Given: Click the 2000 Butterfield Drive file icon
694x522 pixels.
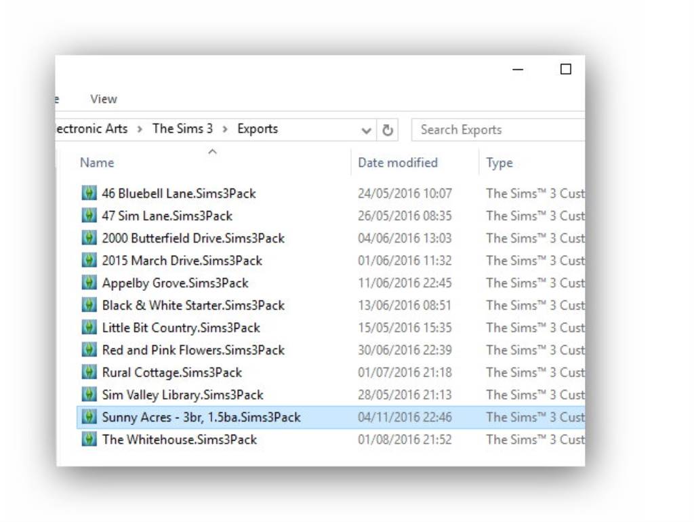Looking at the screenshot, I should 89,238.
